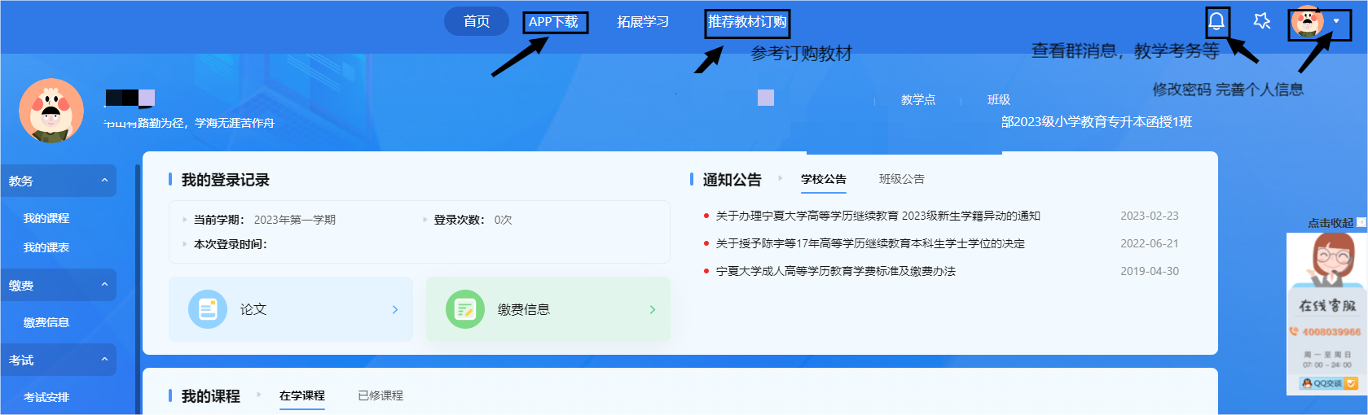1368x415 pixels.
Task: Open the 宁夏大学成人高等学历教育学费标准 notice
Action: [x=835, y=271]
